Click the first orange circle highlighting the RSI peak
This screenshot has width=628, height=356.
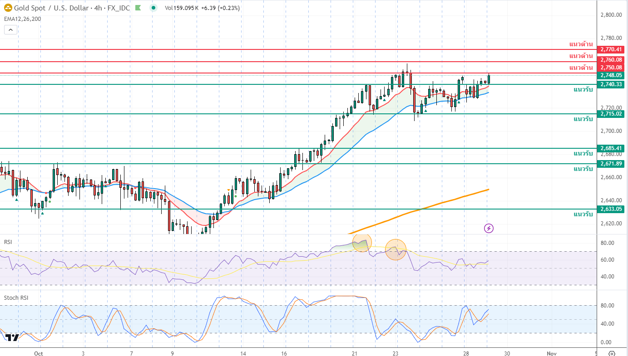(362, 243)
